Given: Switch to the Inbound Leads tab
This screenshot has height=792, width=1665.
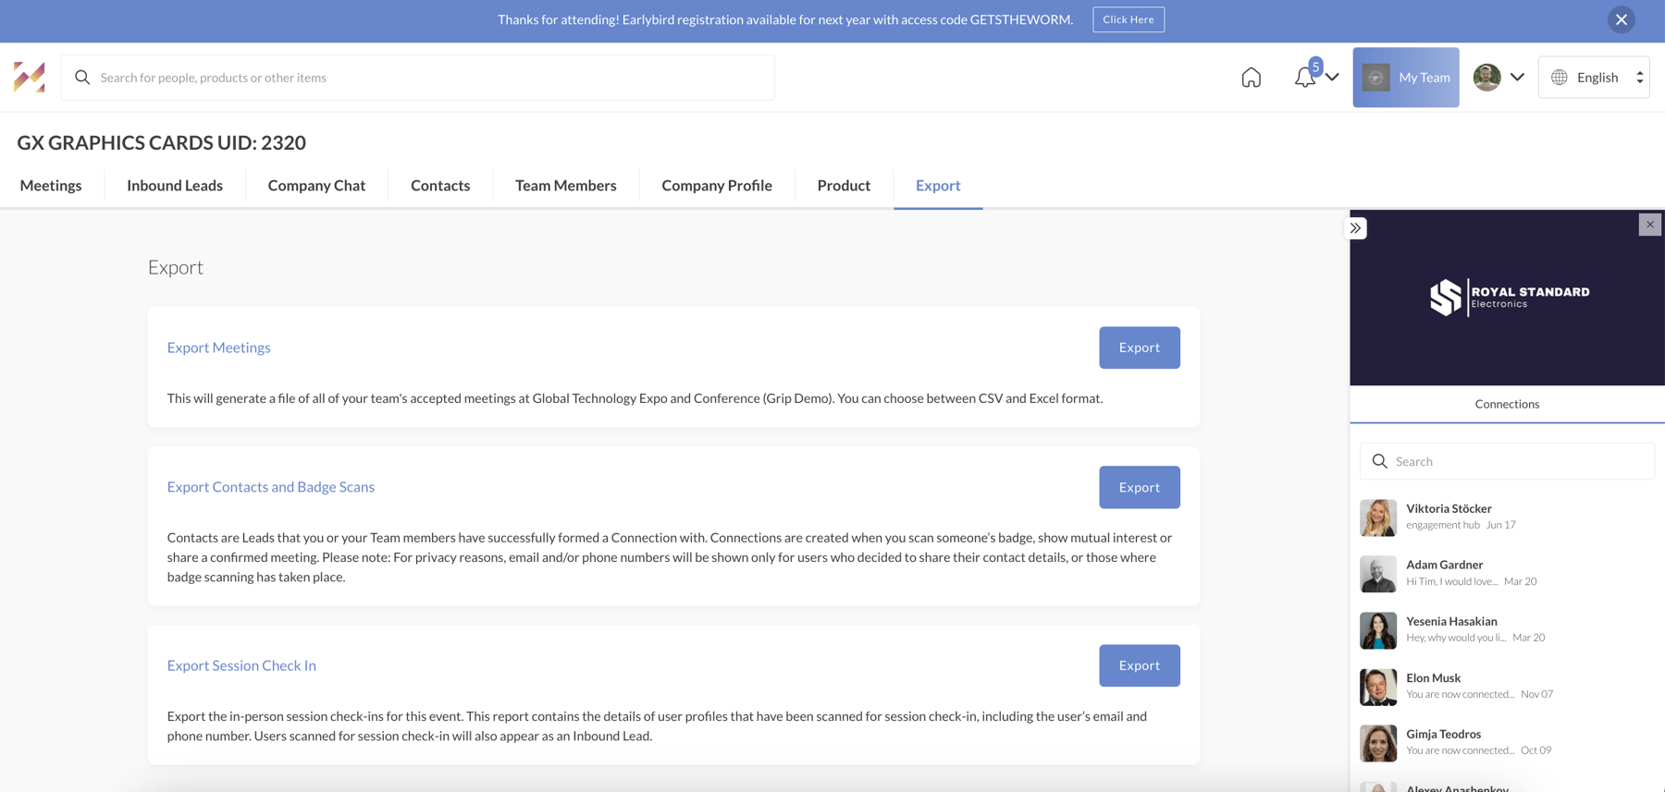Looking at the screenshot, I should pos(175,186).
